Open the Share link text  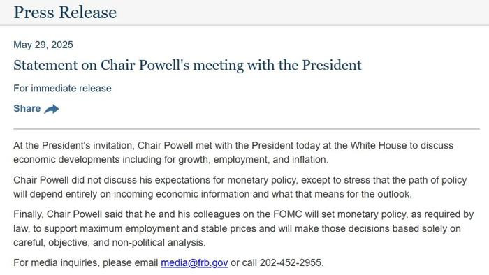pyautogui.click(x=27, y=108)
